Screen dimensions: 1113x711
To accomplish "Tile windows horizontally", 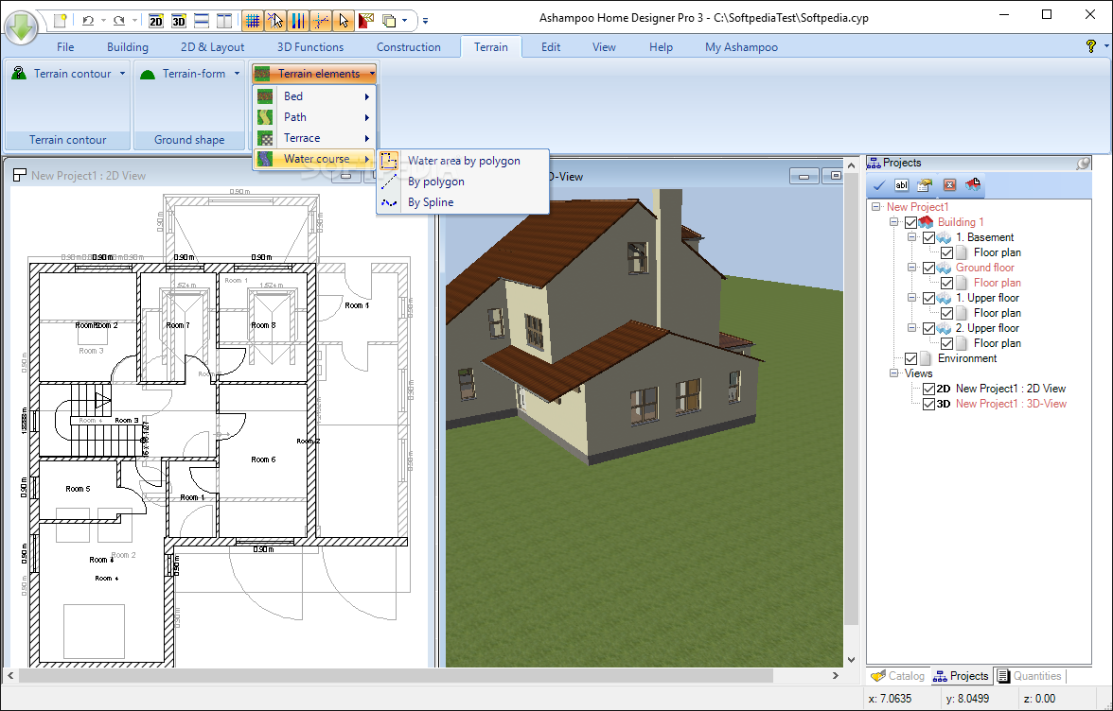I will click(202, 21).
